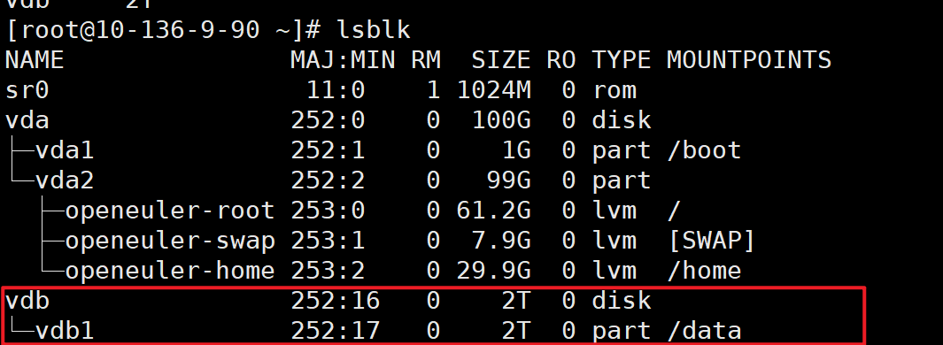Click the 253:1 device number
This screenshot has height=345, width=943.
pos(328,241)
